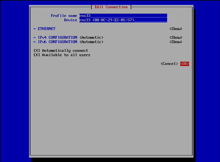Click the Edit Connection title text
The height and width of the screenshot is (162, 220).
point(111,7)
